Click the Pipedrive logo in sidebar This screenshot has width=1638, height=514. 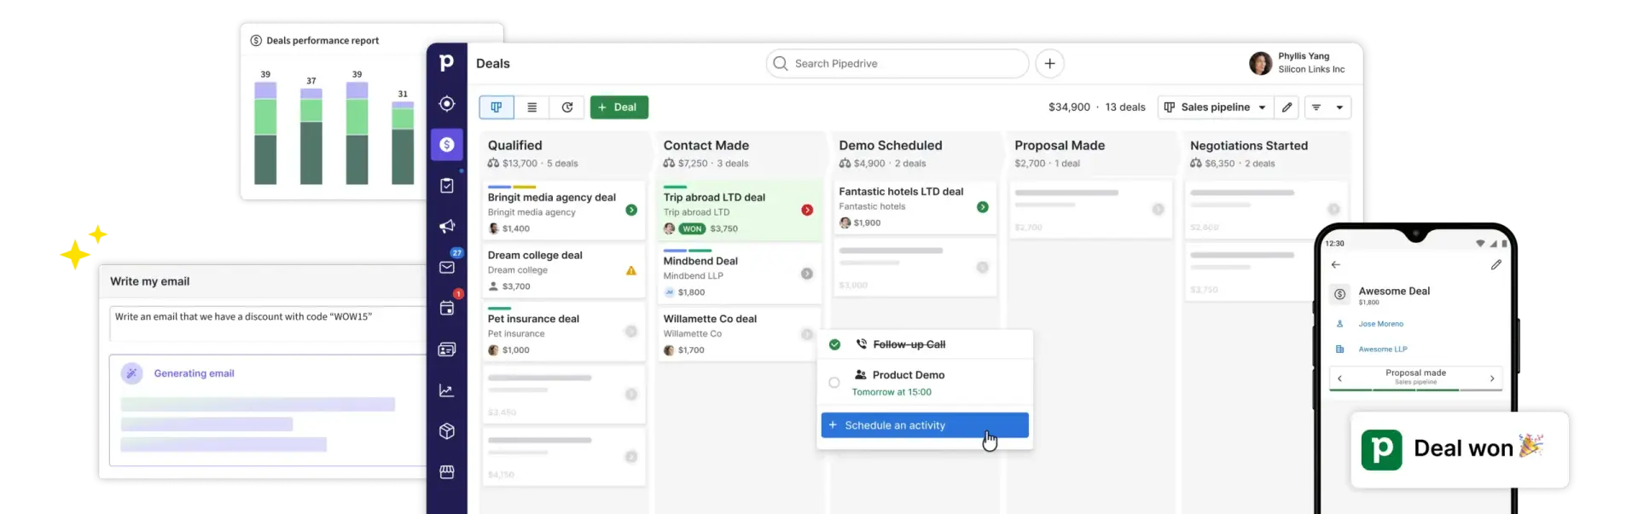click(x=446, y=63)
